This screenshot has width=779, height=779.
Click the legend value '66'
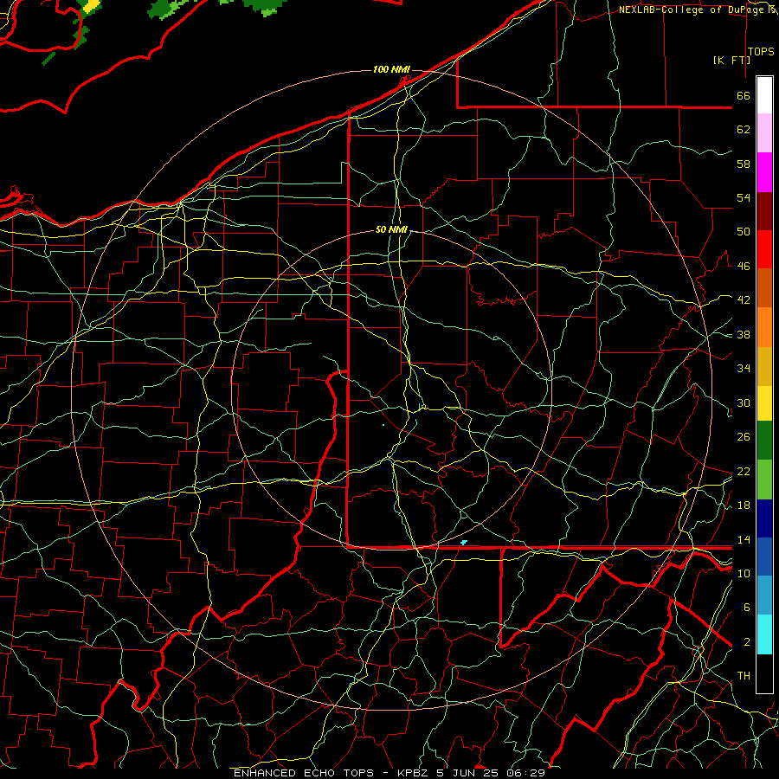tap(744, 95)
